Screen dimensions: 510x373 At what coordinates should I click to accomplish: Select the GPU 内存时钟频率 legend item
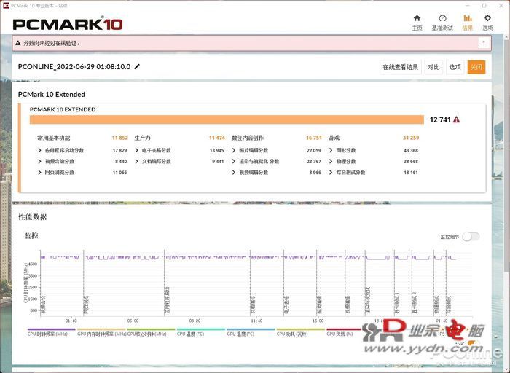tap(101, 334)
